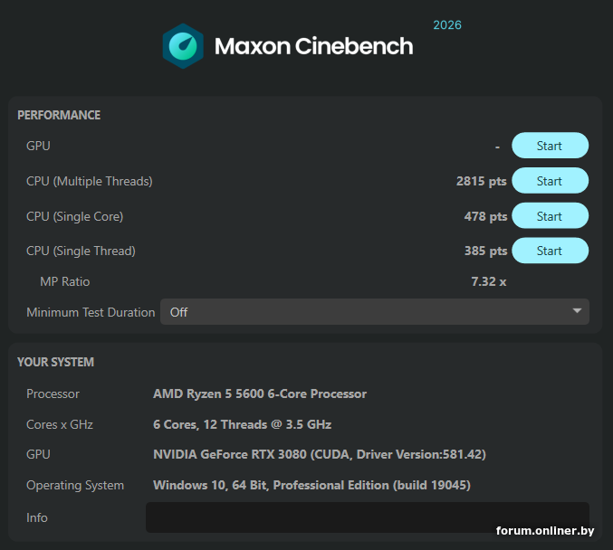Click the Maxon Cinebench title text
The height and width of the screenshot is (550, 613).
click(313, 46)
